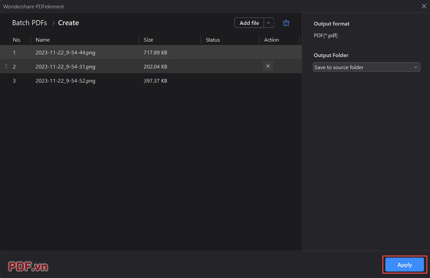The height and width of the screenshot is (278, 430).
Task: Open the Add file dropdown arrow
Action: coord(269,23)
